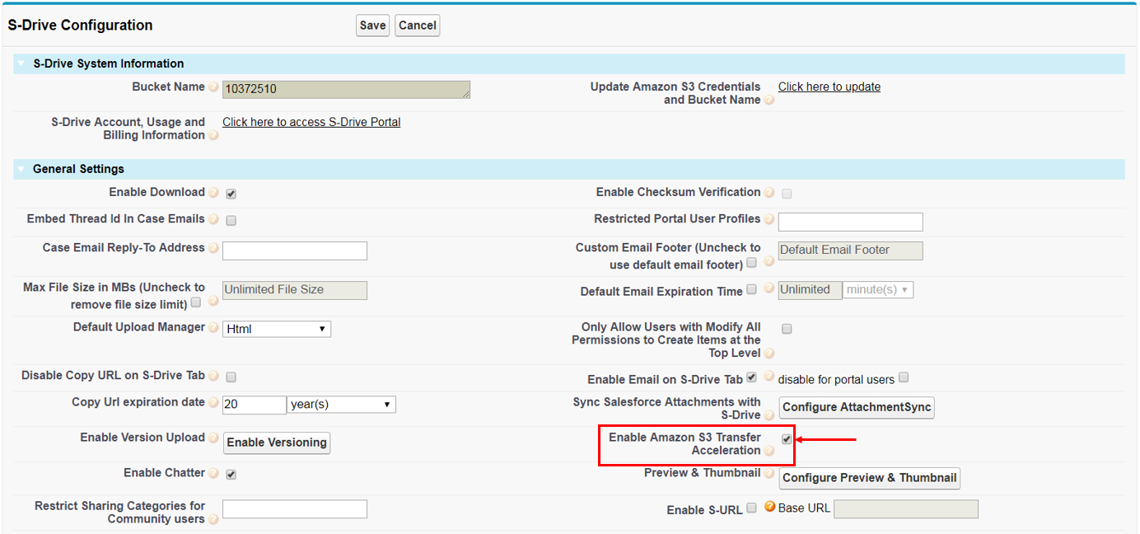This screenshot has width=1140, height=534.
Task: Click Configure AttachmentSync button
Action: tap(857, 407)
